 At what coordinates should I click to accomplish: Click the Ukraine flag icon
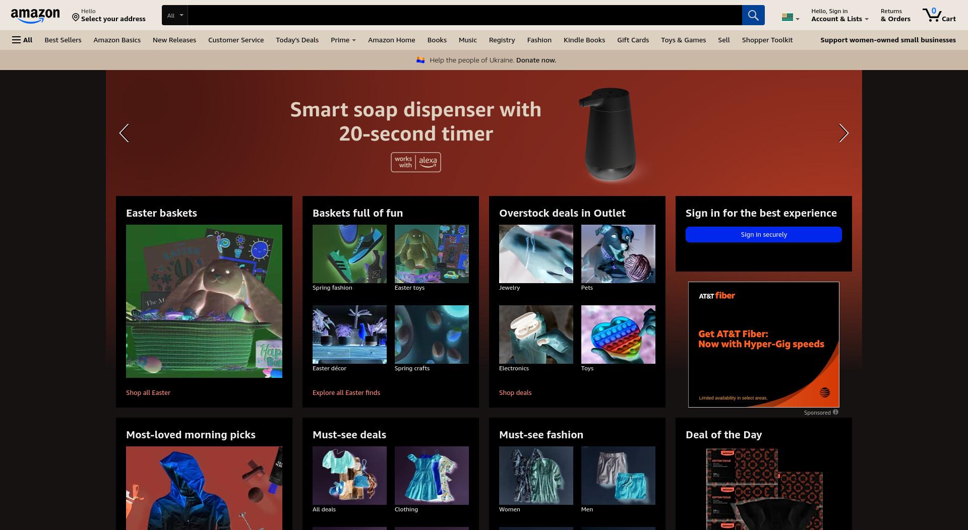click(x=420, y=60)
